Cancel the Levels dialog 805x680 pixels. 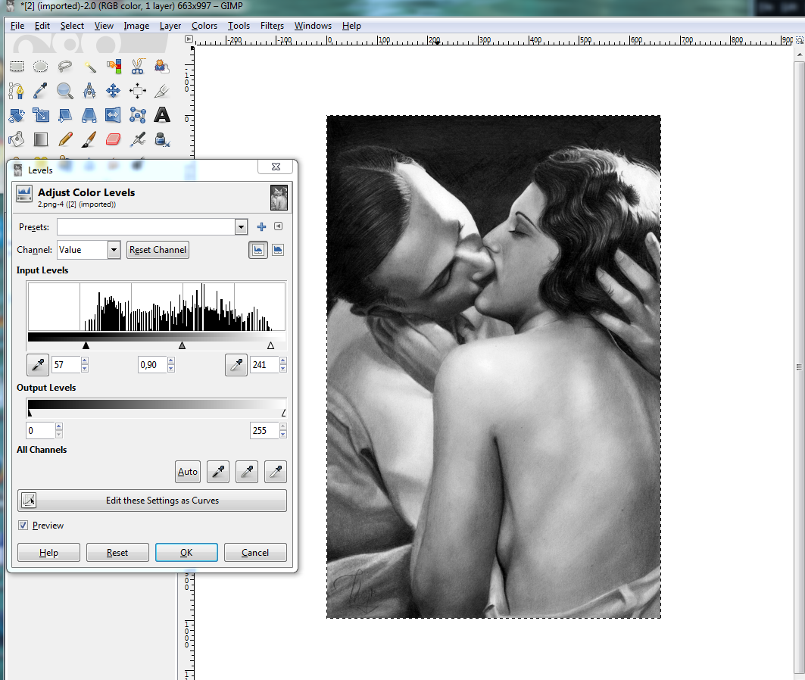pos(255,553)
